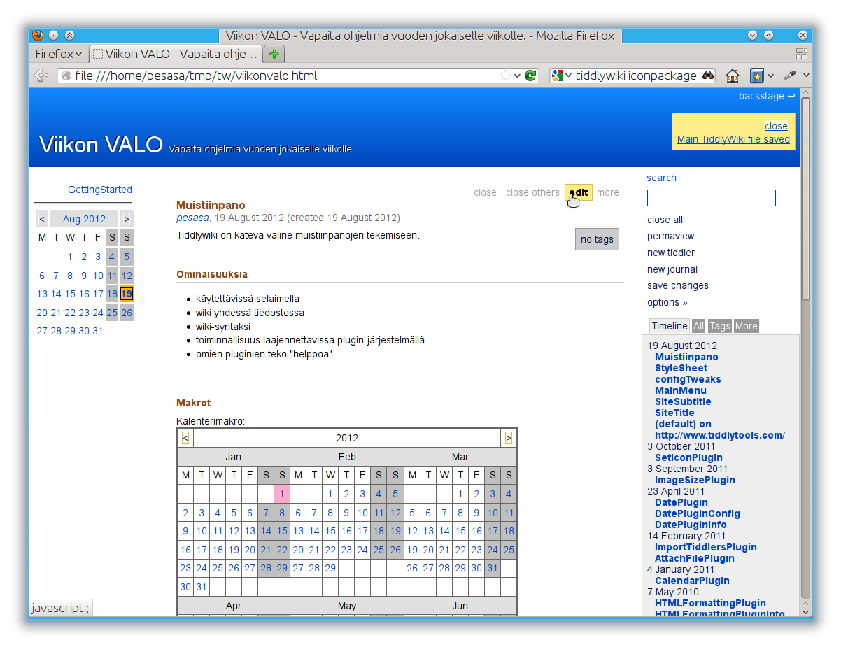The image size is (841, 647).
Task: Open the eyedropper dropdown arrow
Action: coord(806,76)
